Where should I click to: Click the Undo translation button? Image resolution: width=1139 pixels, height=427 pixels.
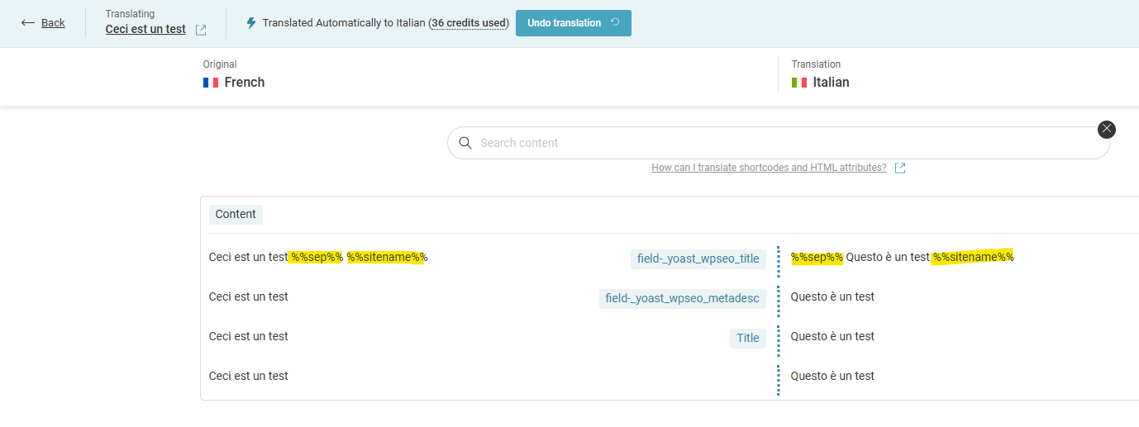coord(574,23)
